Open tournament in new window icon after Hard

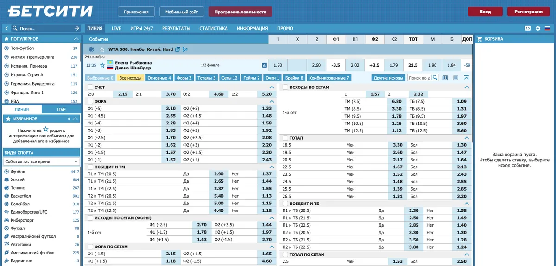coord(178,49)
